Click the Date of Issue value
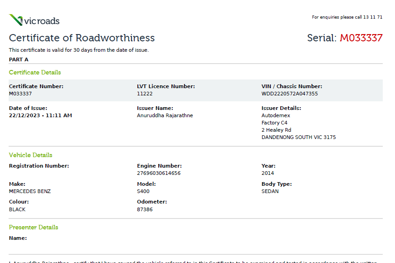Image resolution: width=395 pixels, height=263 pixels. click(40, 115)
